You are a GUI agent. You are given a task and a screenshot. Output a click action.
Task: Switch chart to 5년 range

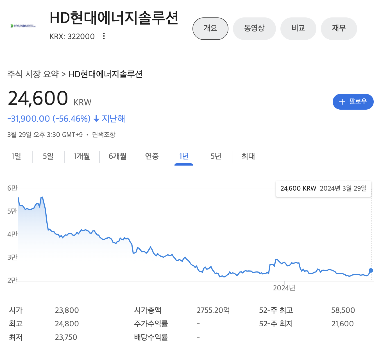tap(216, 156)
